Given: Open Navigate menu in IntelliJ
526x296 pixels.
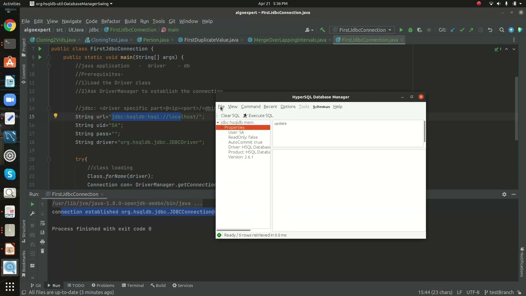Looking at the screenshot, I should click(x=72, y=21).
